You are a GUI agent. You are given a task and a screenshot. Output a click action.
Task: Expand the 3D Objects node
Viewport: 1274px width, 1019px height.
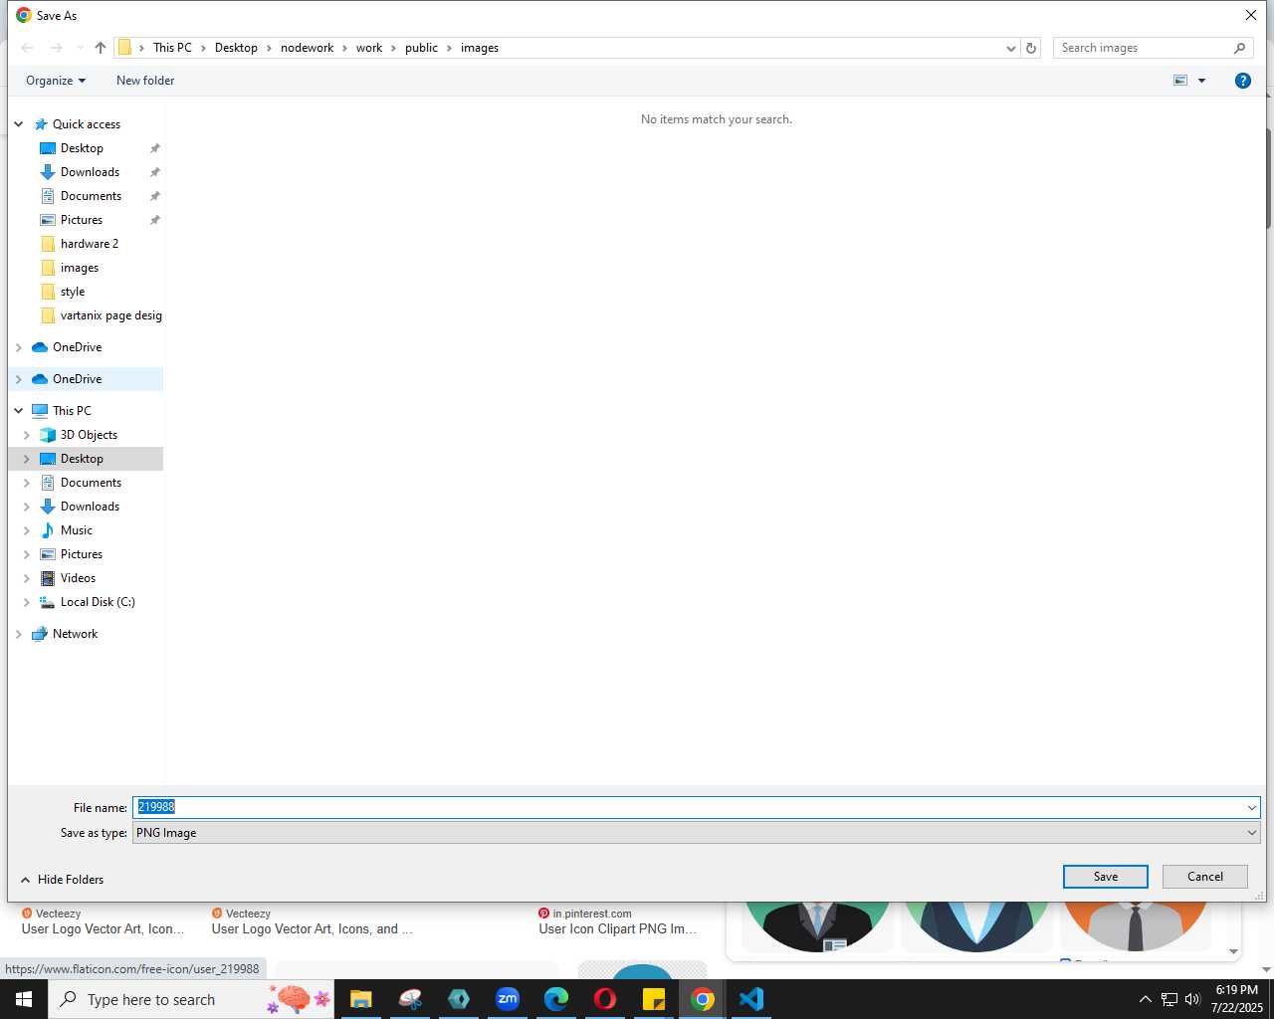point(26,435)
